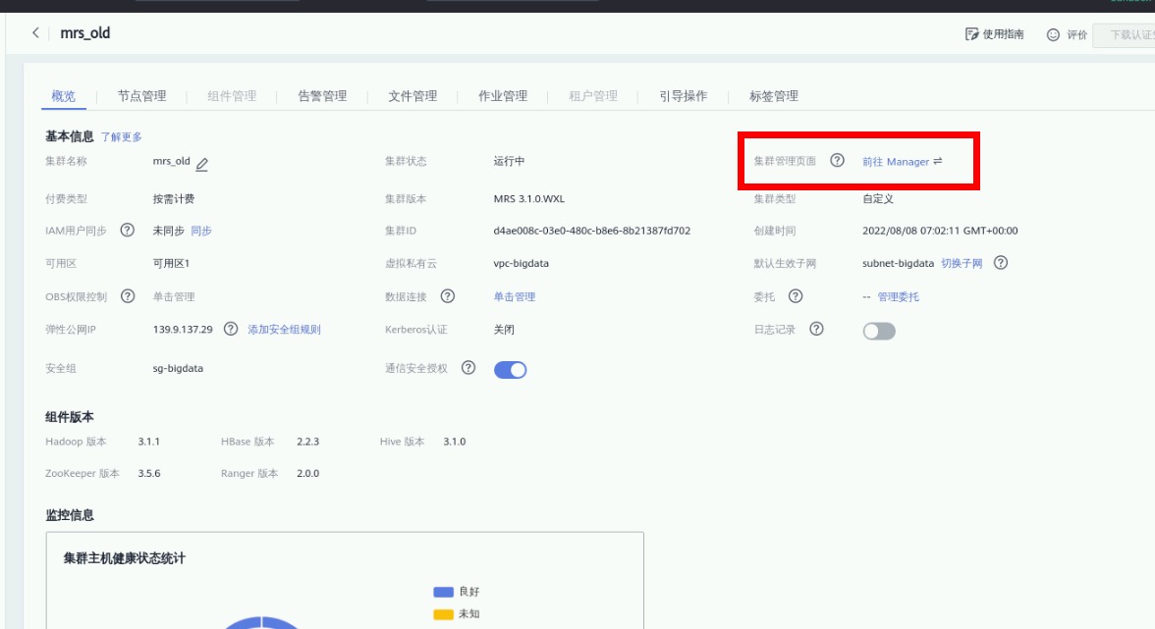The image size is (1155, 629).
Task: Click the 评价 smiley icon
Action: coord(1053,34)
